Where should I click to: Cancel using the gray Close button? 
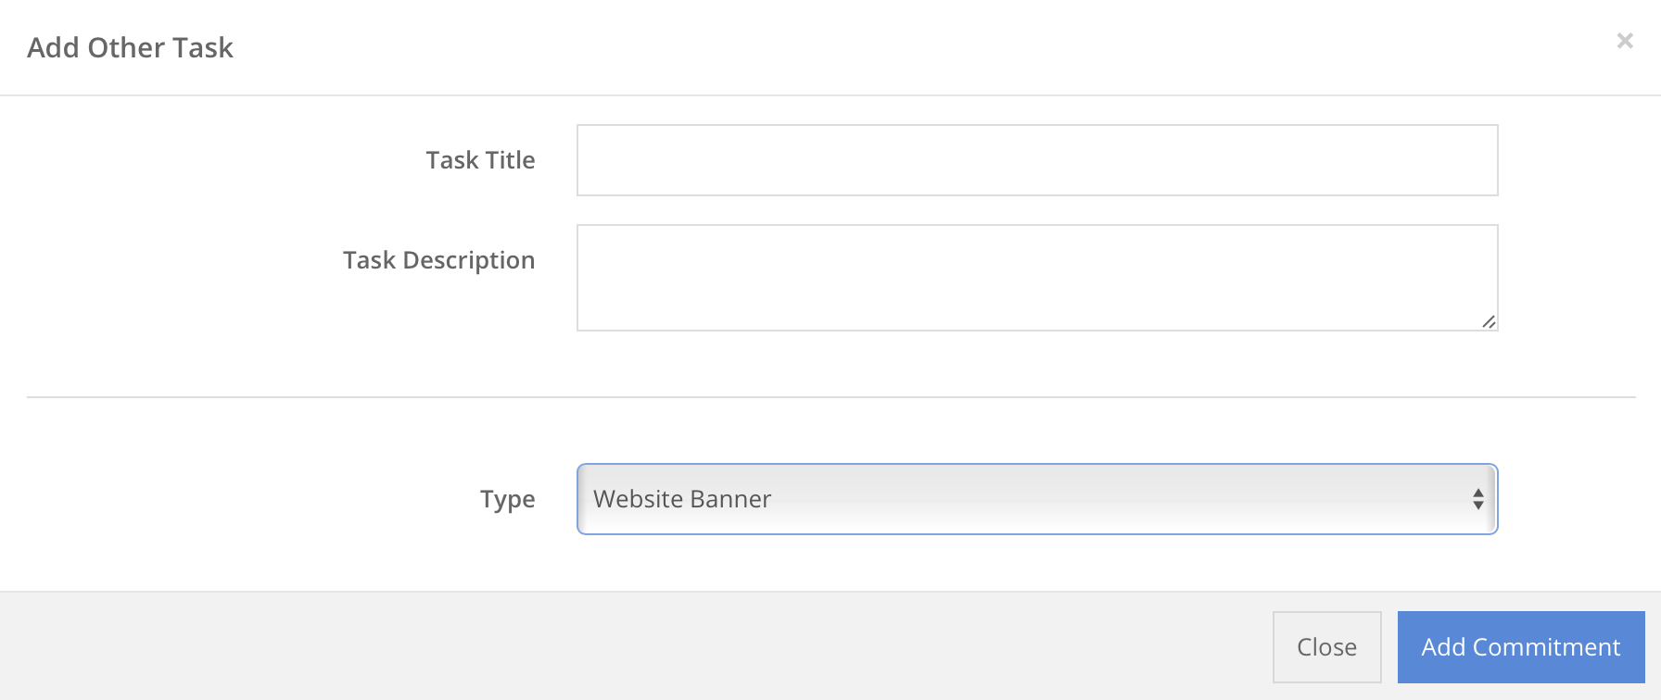pos(1326,647)
